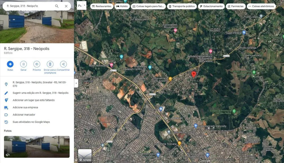Click Estância Província de São Pedro pin

tap(234, 111)
